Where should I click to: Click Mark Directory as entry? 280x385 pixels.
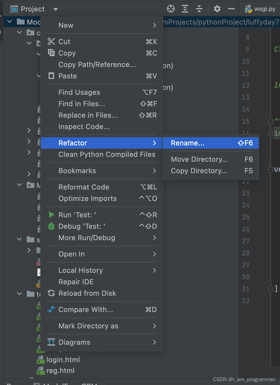tap(88, 326)
